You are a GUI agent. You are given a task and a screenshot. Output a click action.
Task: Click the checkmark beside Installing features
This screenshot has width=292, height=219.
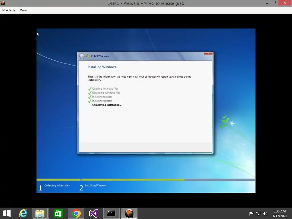tap(90, 97)
